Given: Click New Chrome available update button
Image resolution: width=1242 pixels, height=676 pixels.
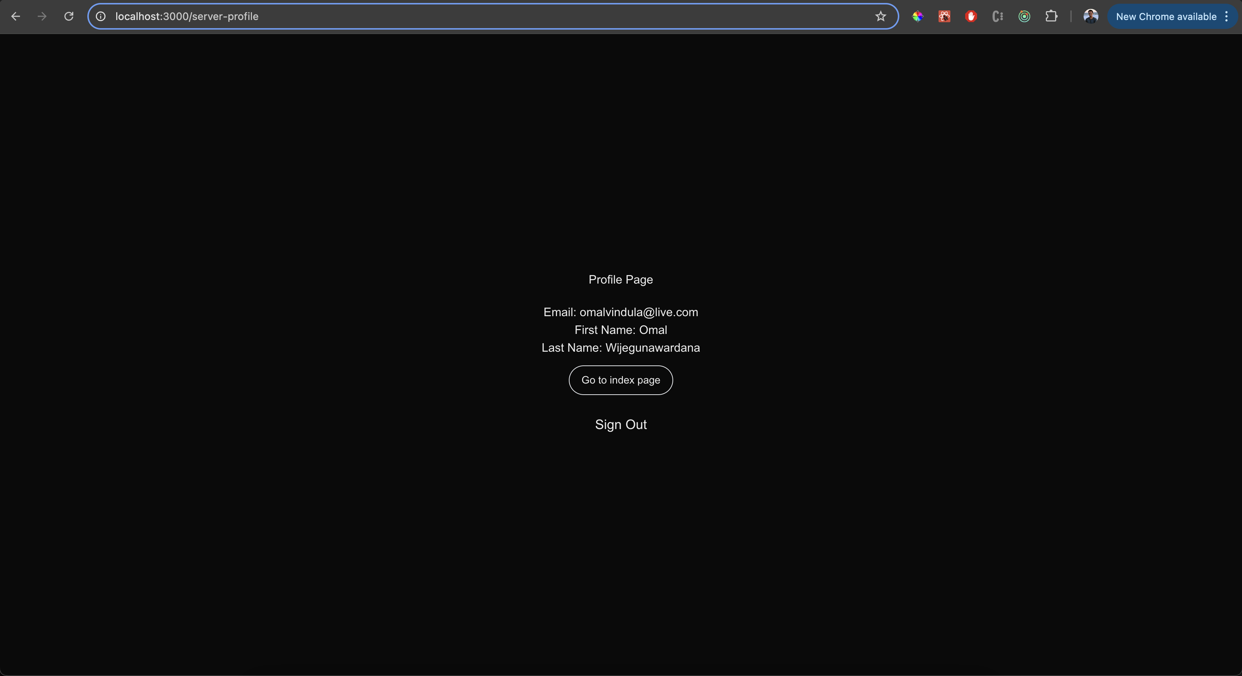Looking at the screenshot, I should (x=1166, y=16).
